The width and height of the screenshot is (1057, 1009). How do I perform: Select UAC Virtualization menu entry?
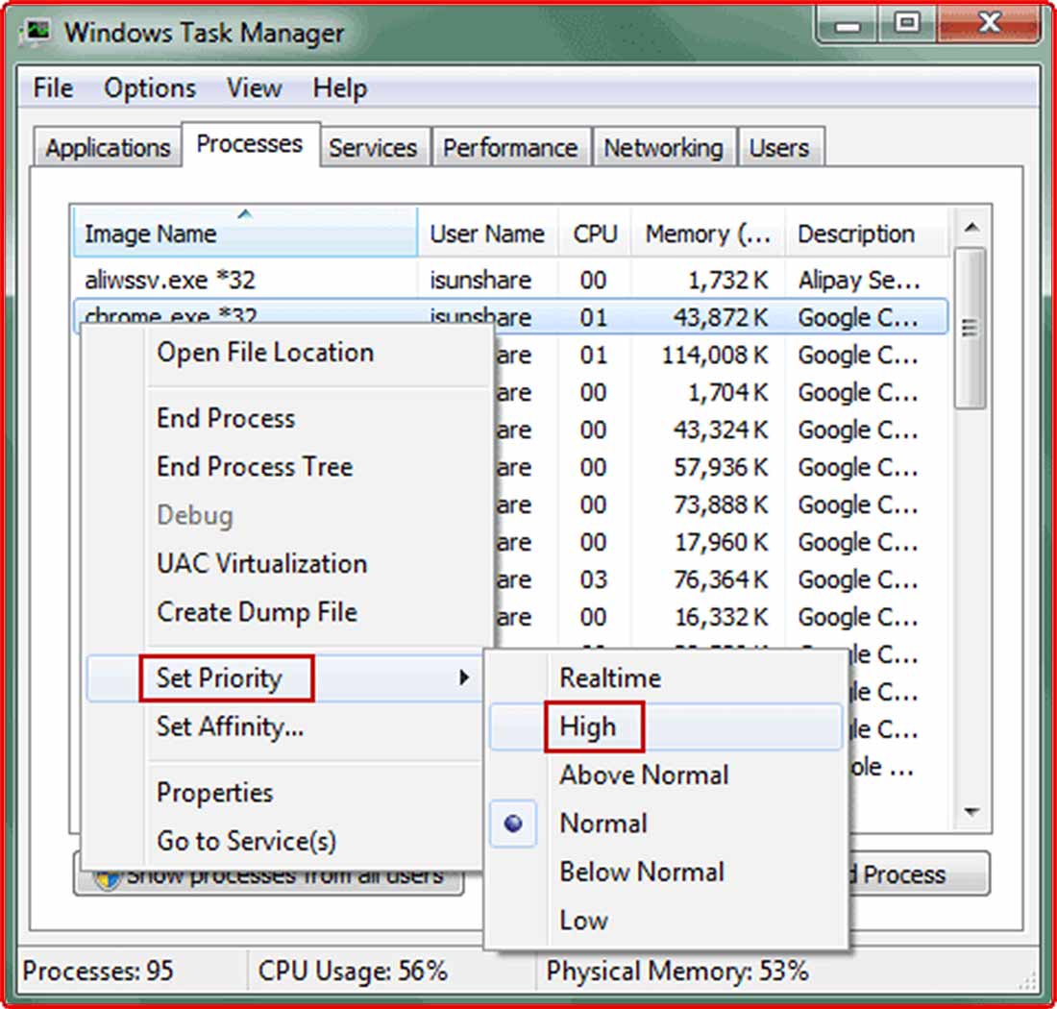click(x=261, y=563)
